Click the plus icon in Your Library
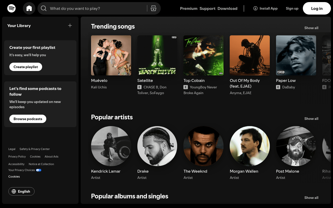This screenshot has height=208, width=333. point(70,25)
